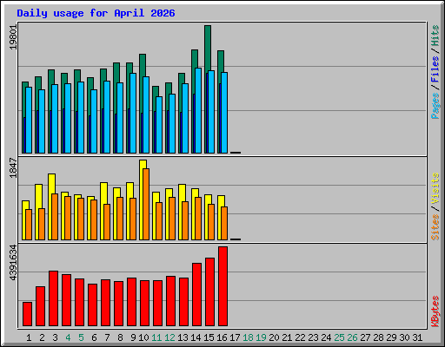
Task: Click the cyan pages bar for day 14
Action: 198,111
